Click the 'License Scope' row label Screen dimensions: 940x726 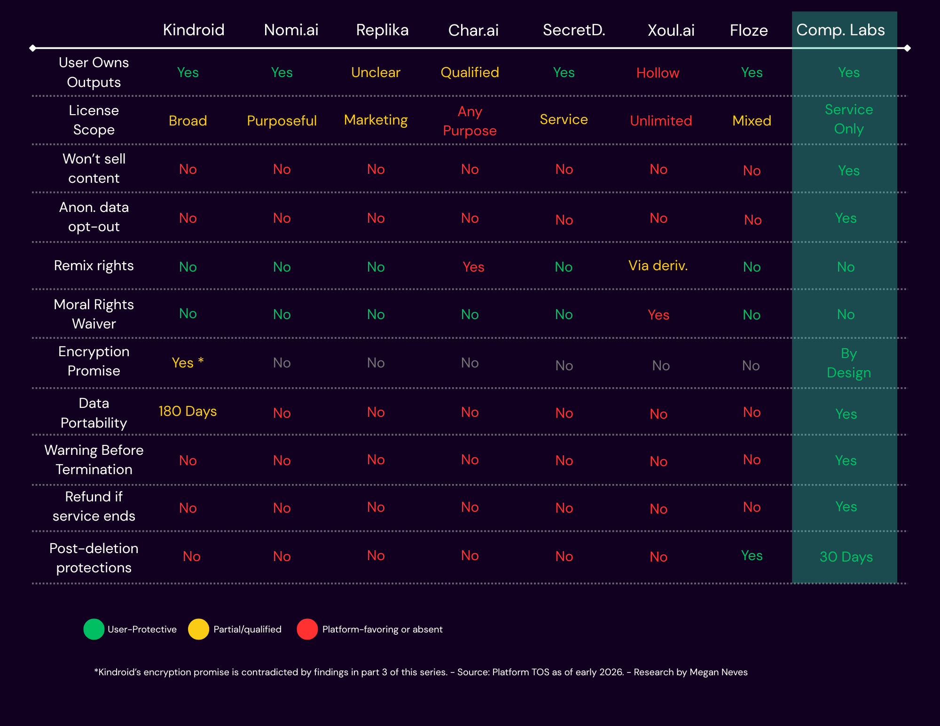coord(94,120)
